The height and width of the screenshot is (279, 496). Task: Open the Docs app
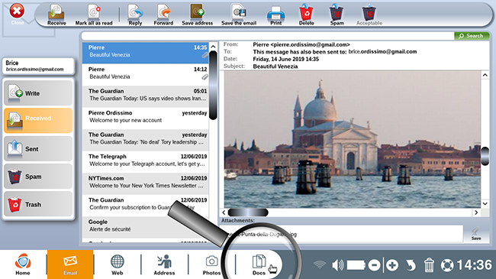(x=259, y=265)
